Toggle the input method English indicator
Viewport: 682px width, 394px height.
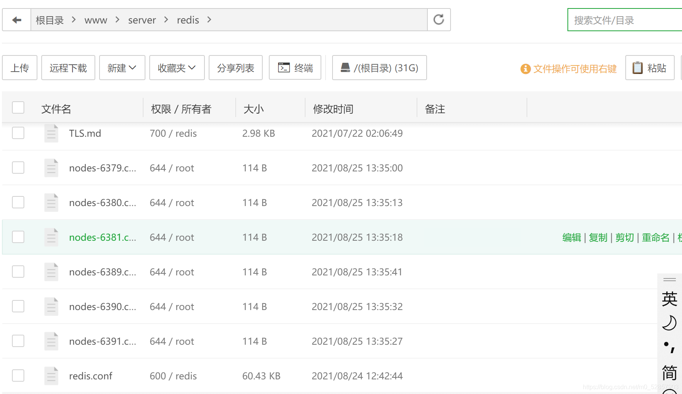670,299
